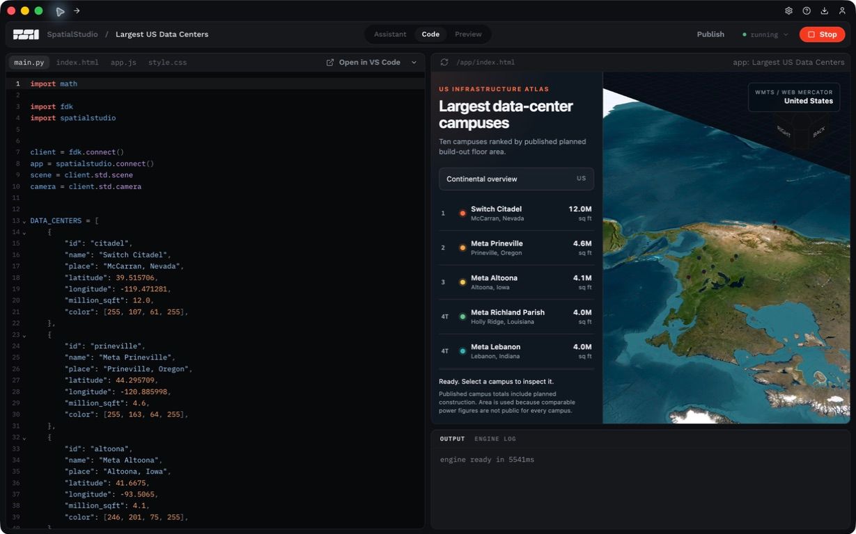856x534 pixels.
Task: Click the Publish button
Action: (x=710, y=34)
